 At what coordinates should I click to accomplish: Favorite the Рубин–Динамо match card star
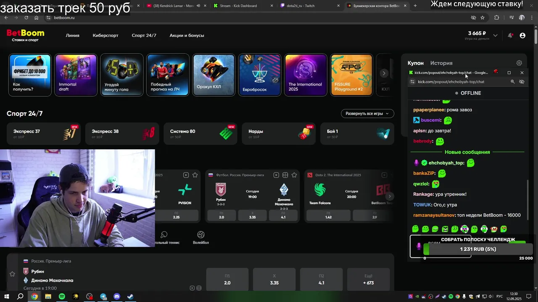294,175
